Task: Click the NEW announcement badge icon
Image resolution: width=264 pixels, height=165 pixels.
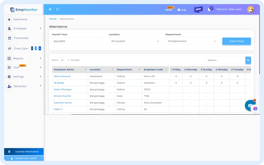Action: 198,9
